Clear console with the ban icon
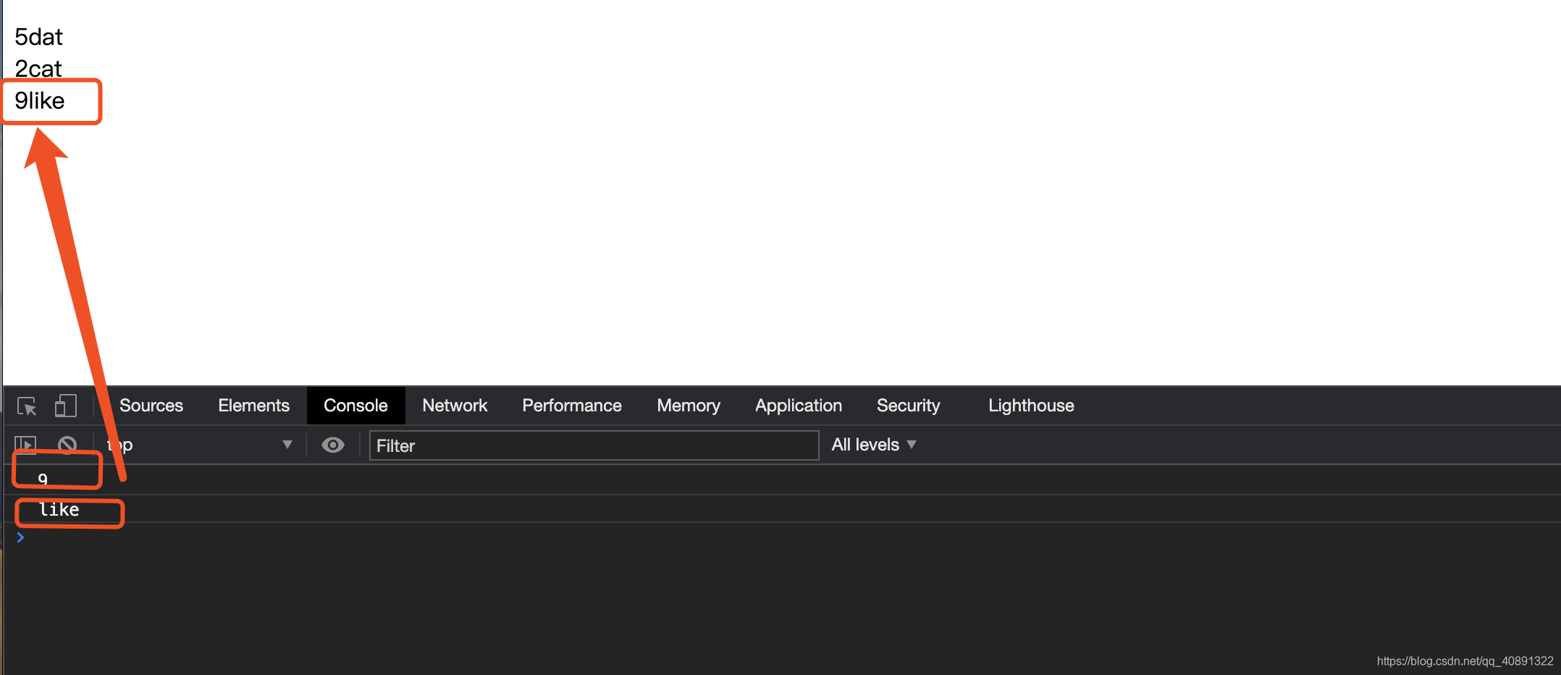 67,445
